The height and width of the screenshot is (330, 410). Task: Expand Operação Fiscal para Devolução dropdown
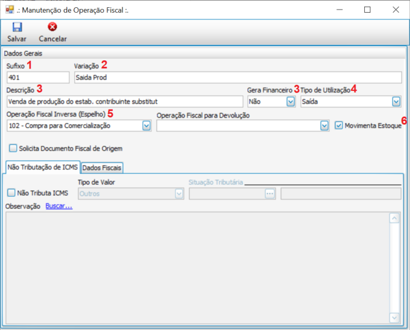click(324, 126)
